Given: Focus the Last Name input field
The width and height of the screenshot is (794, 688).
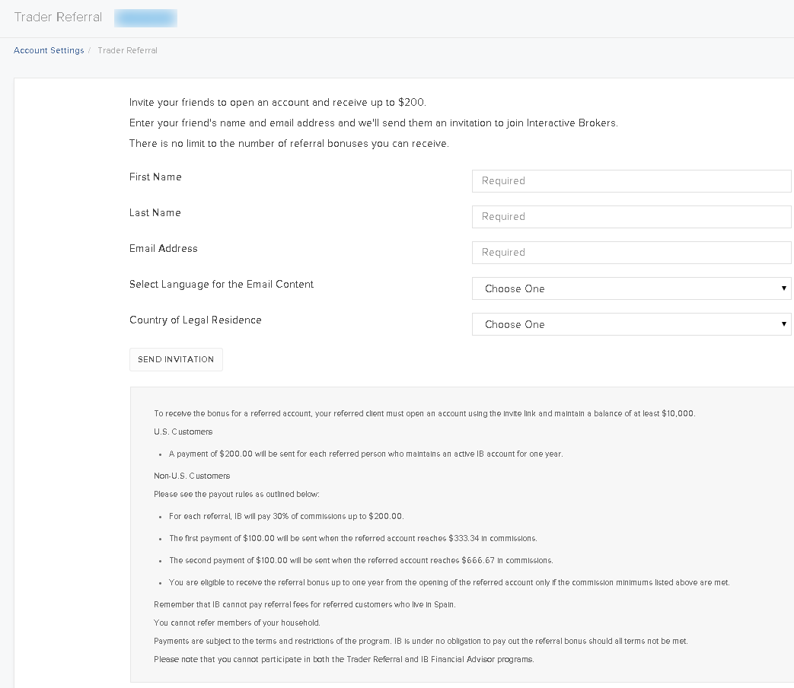Looking at the screenshot, I should pos(631,217).
